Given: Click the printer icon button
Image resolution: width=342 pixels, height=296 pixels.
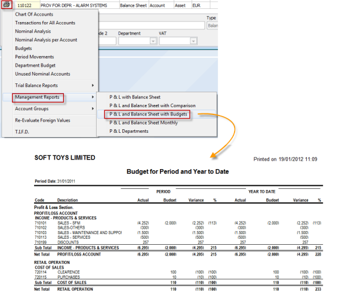Looking at the screenshot, I should (x=7, y=5).
